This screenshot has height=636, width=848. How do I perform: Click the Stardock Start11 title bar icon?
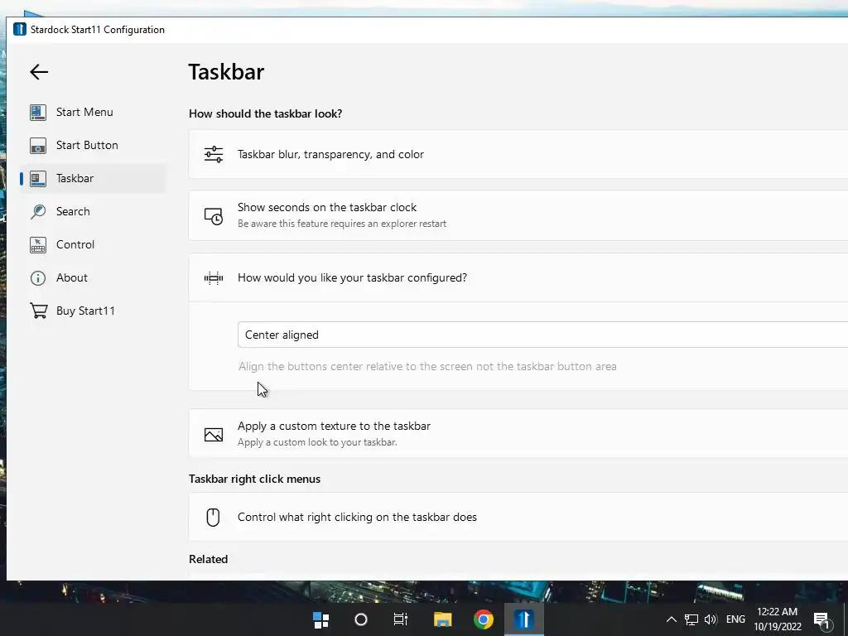click(20, 29)
